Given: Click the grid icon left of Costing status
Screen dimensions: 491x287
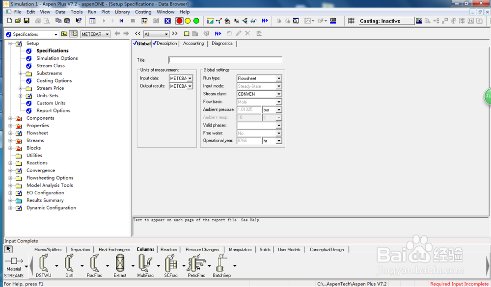Looking at the screenshot, I should pyautogui.click(x=352, y=21).
